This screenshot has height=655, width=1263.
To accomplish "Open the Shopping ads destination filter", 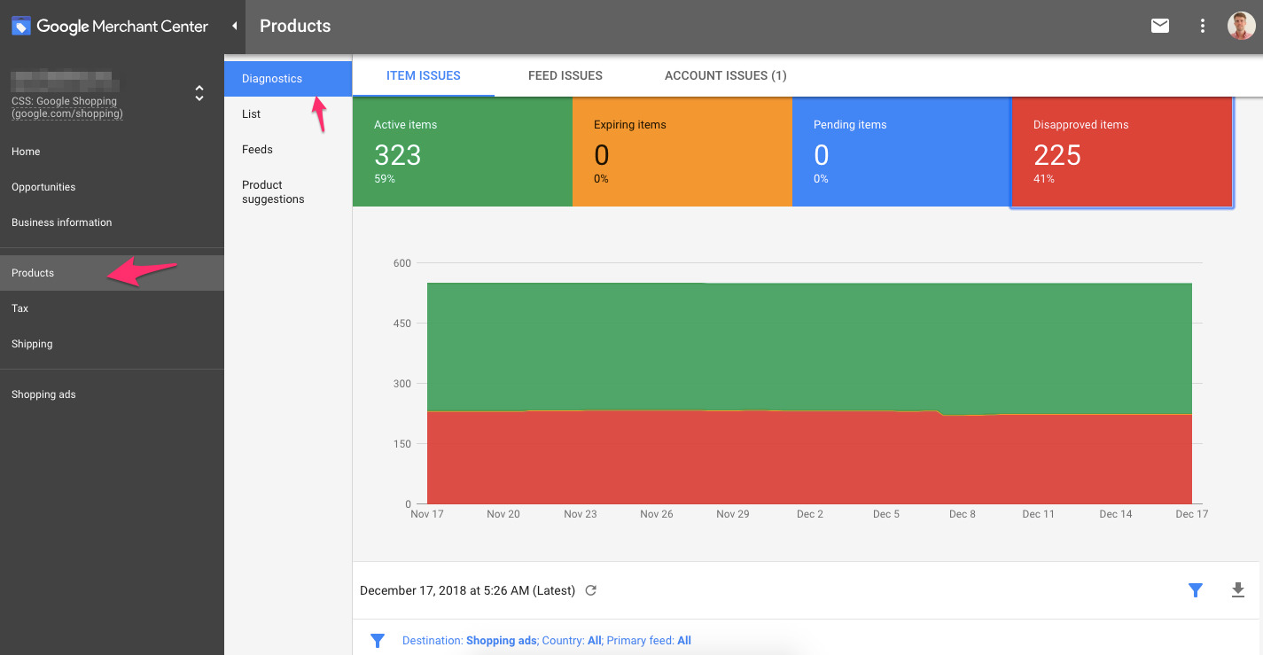I will click(500, 640).
